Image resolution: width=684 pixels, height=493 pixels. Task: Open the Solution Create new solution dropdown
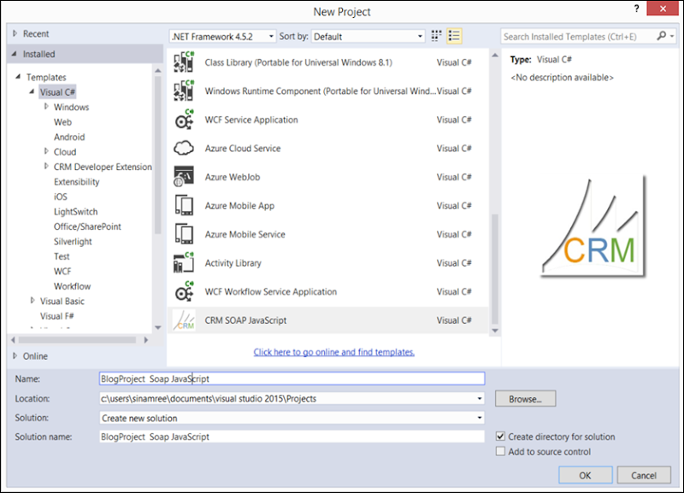(480, 418)
